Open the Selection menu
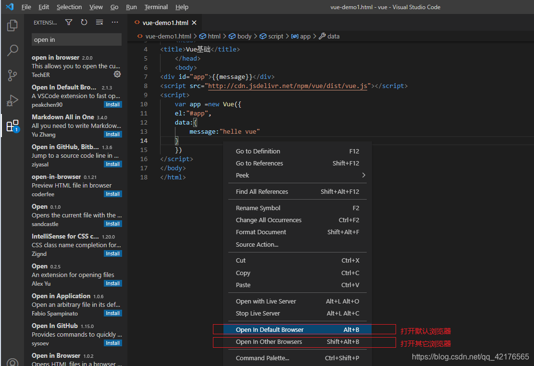Screen dimensions: 534x366 tap(69, 7)
